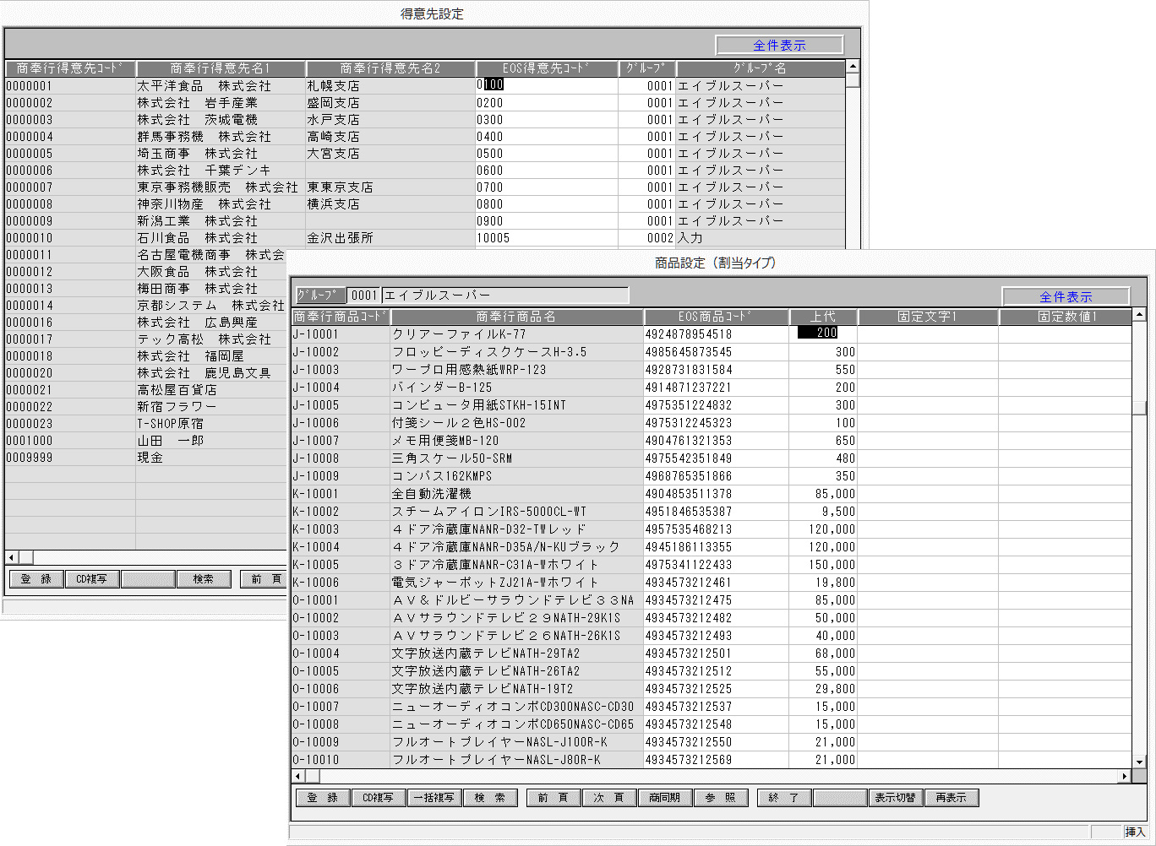Click the 表示切替 button
1156x846 pixels.
coord(896,798)
